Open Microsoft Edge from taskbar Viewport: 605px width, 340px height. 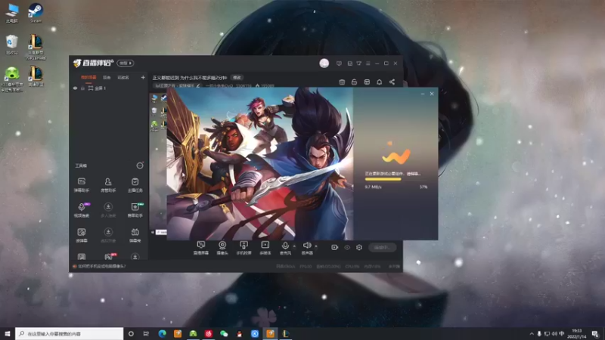tap(162, 333)
